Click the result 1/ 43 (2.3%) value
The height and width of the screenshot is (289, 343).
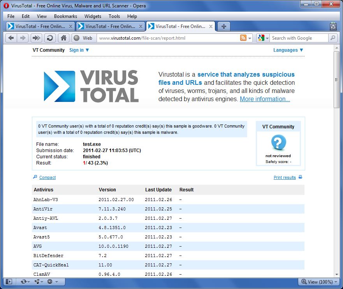pos(95,163)
